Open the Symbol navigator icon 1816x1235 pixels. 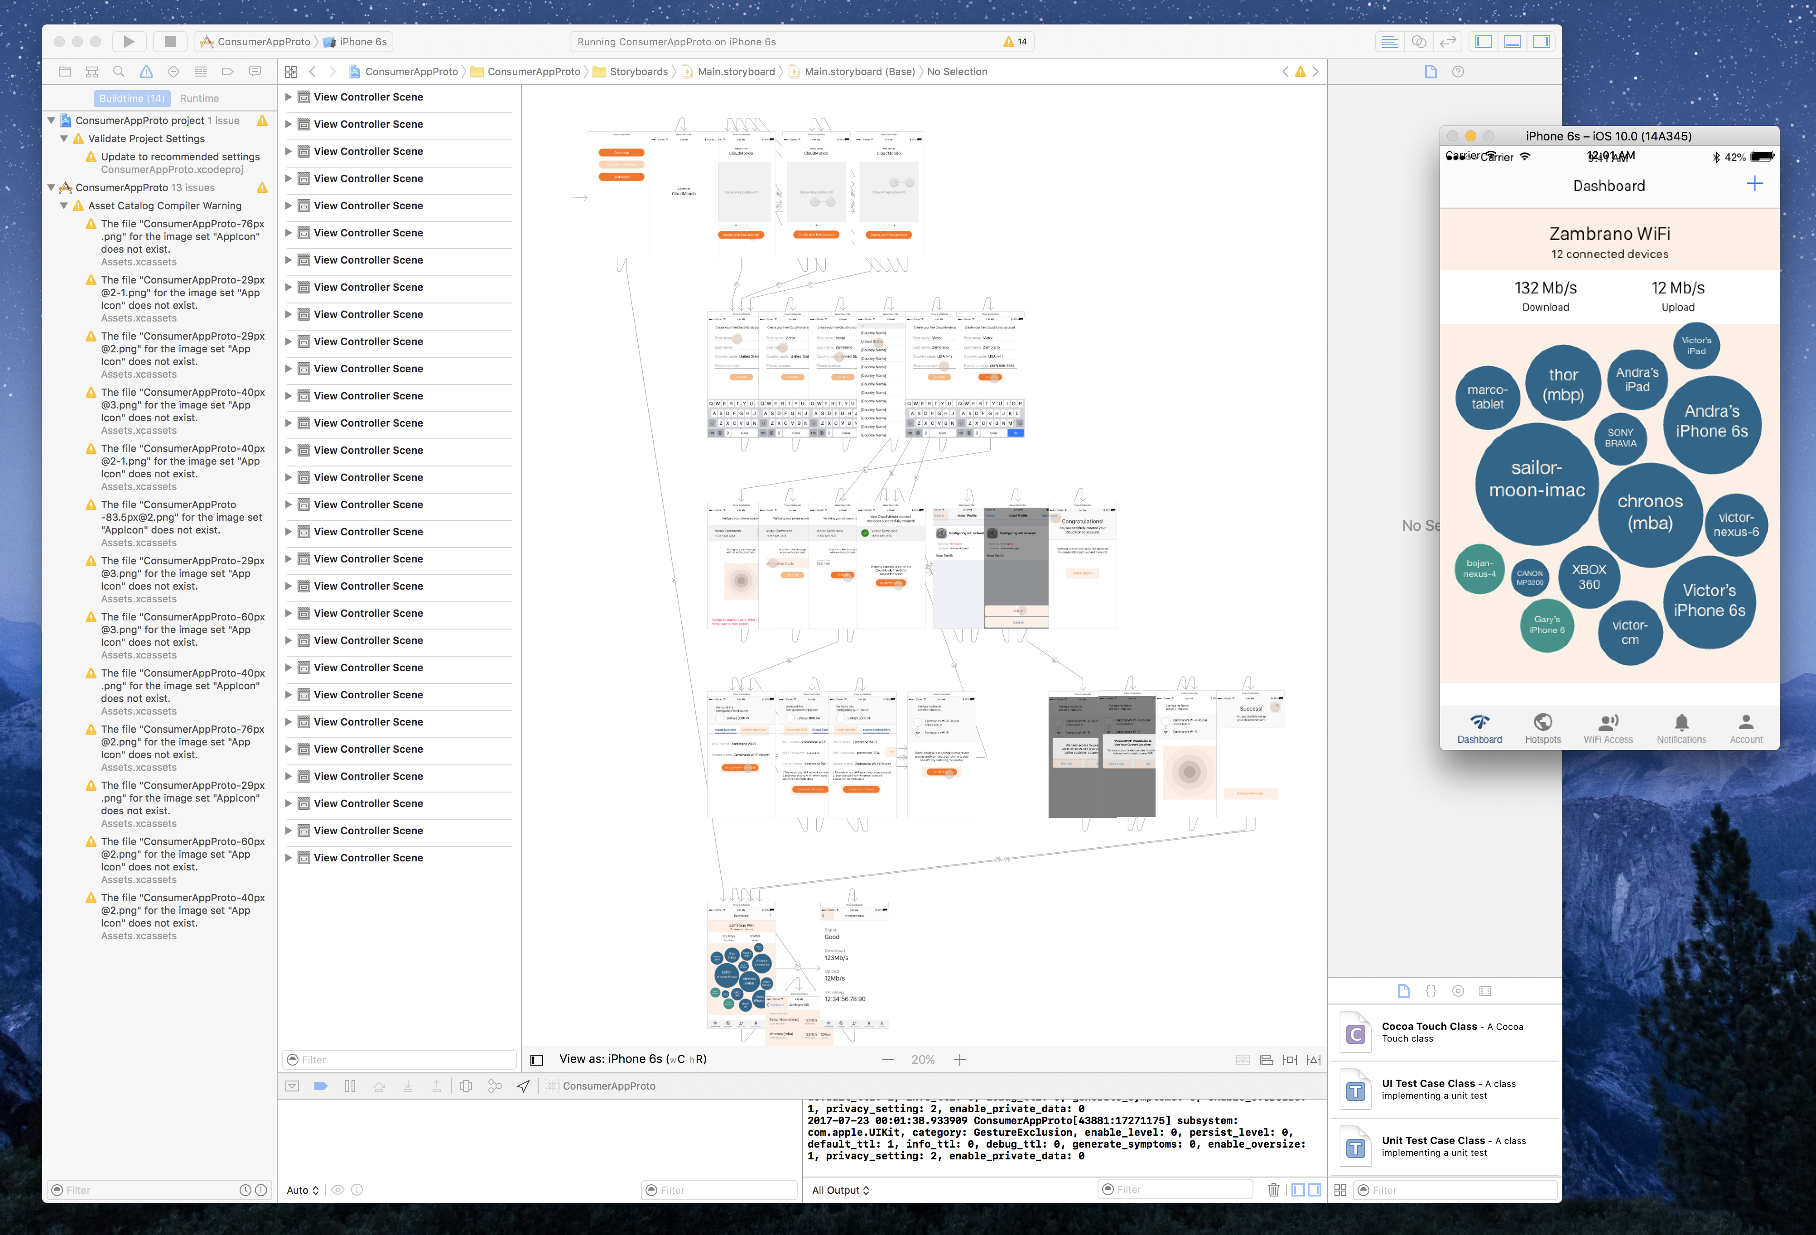92,71
